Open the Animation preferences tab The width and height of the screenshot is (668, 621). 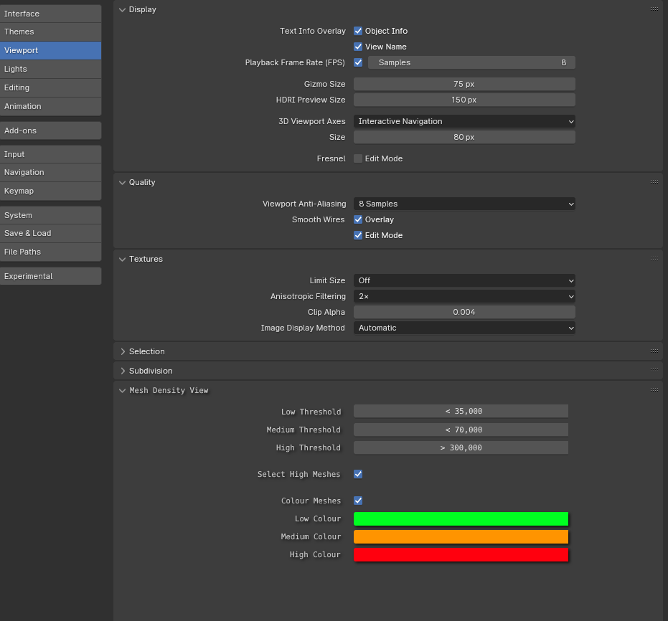coord(51,106)
